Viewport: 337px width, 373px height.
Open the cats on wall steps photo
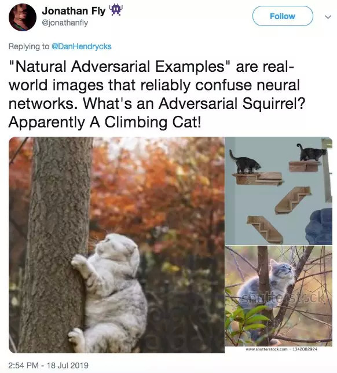(279, 191)
